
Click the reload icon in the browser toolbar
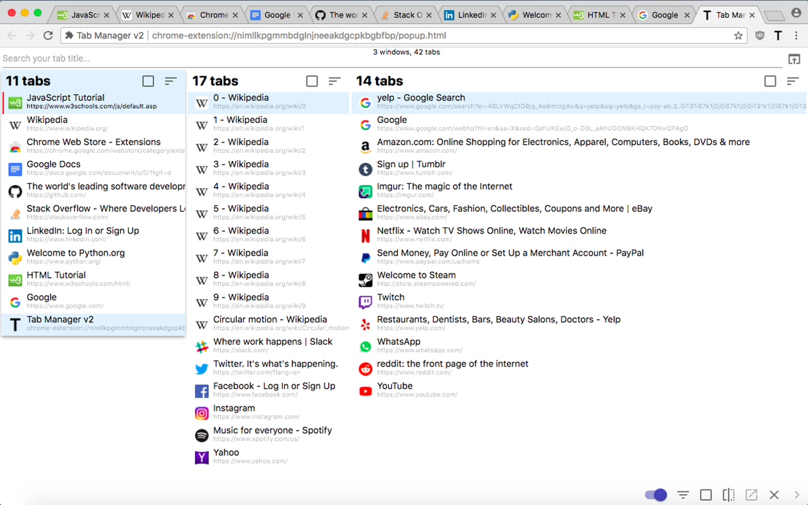tap(48, 35)
